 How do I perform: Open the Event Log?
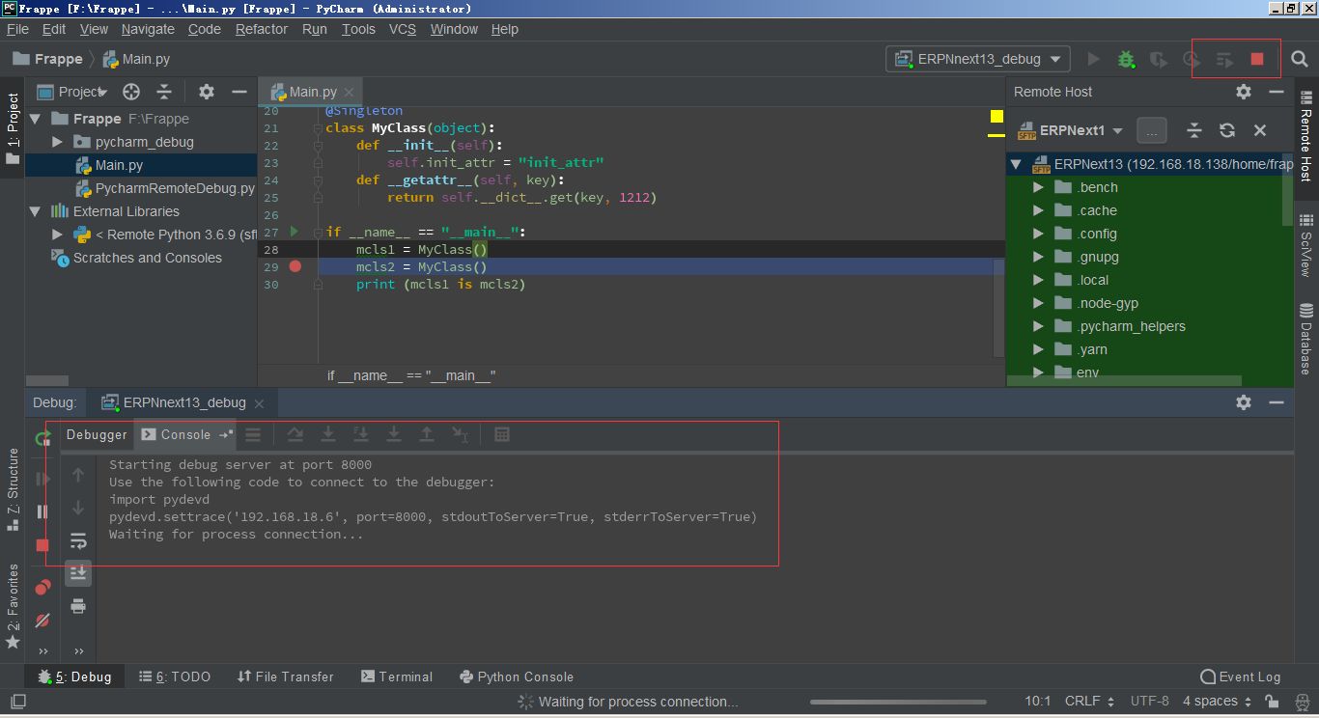coord(1240,677)
